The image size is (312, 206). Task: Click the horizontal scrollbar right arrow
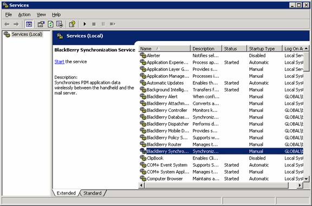[300, 185]
